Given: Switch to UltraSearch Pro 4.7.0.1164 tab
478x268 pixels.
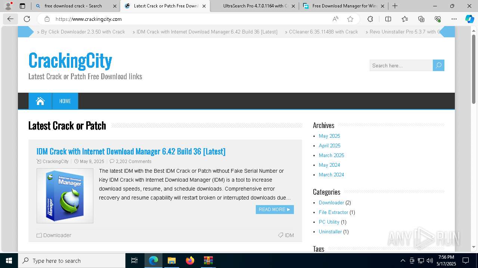Looking at the screenshot, I should click(x=255, y=6).
